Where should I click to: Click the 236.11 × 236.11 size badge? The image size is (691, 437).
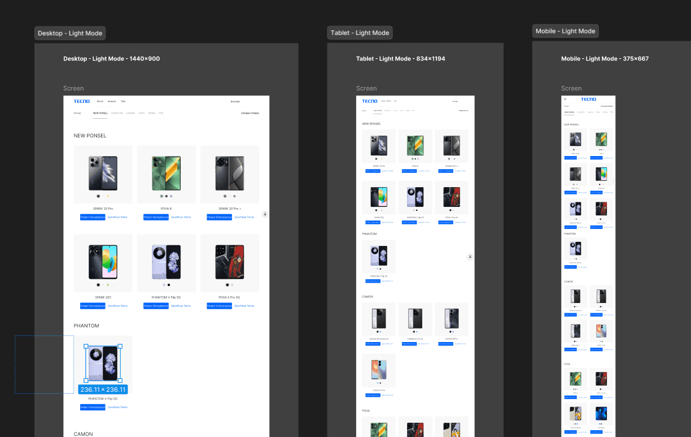pyautogui.click(x=103, y=390)
